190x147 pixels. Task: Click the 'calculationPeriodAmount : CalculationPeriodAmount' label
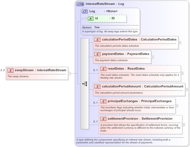[x=143, y=87]
